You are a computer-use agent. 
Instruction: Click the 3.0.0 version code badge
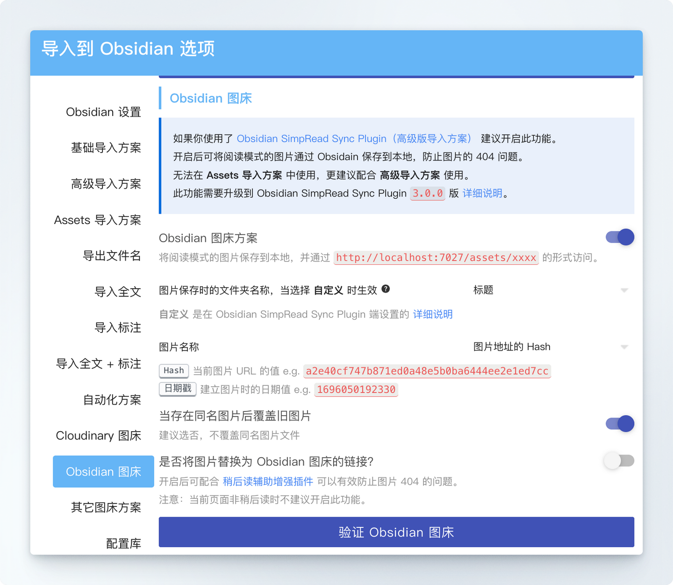pos(428,194)
